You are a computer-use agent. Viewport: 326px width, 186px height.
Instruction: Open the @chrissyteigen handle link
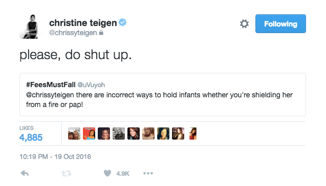(73, 33)
